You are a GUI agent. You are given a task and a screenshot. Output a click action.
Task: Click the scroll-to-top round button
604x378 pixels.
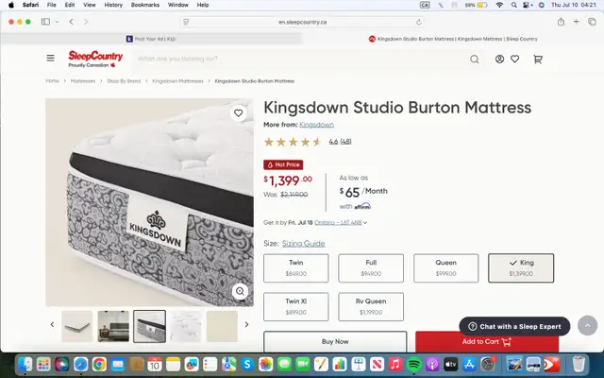point(587,325)
